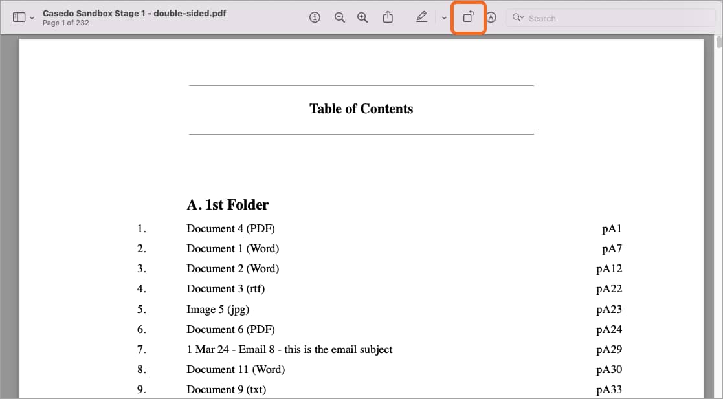
Task: Click page reference pA1
Action: tap(612, 229)
